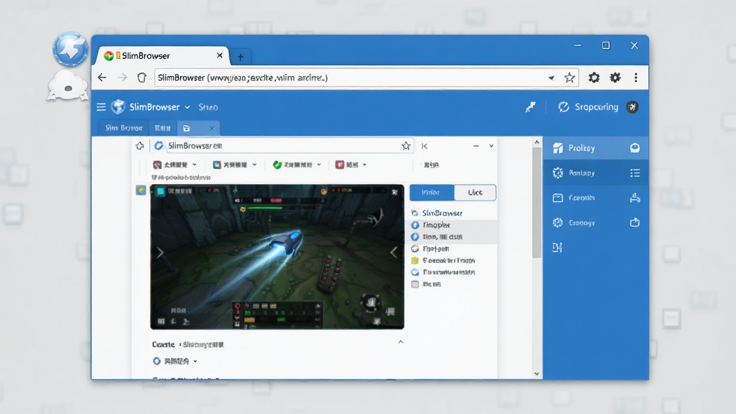
Task: Open the second toolbar dropdown with the blue icon
Action: pos(235,165)
